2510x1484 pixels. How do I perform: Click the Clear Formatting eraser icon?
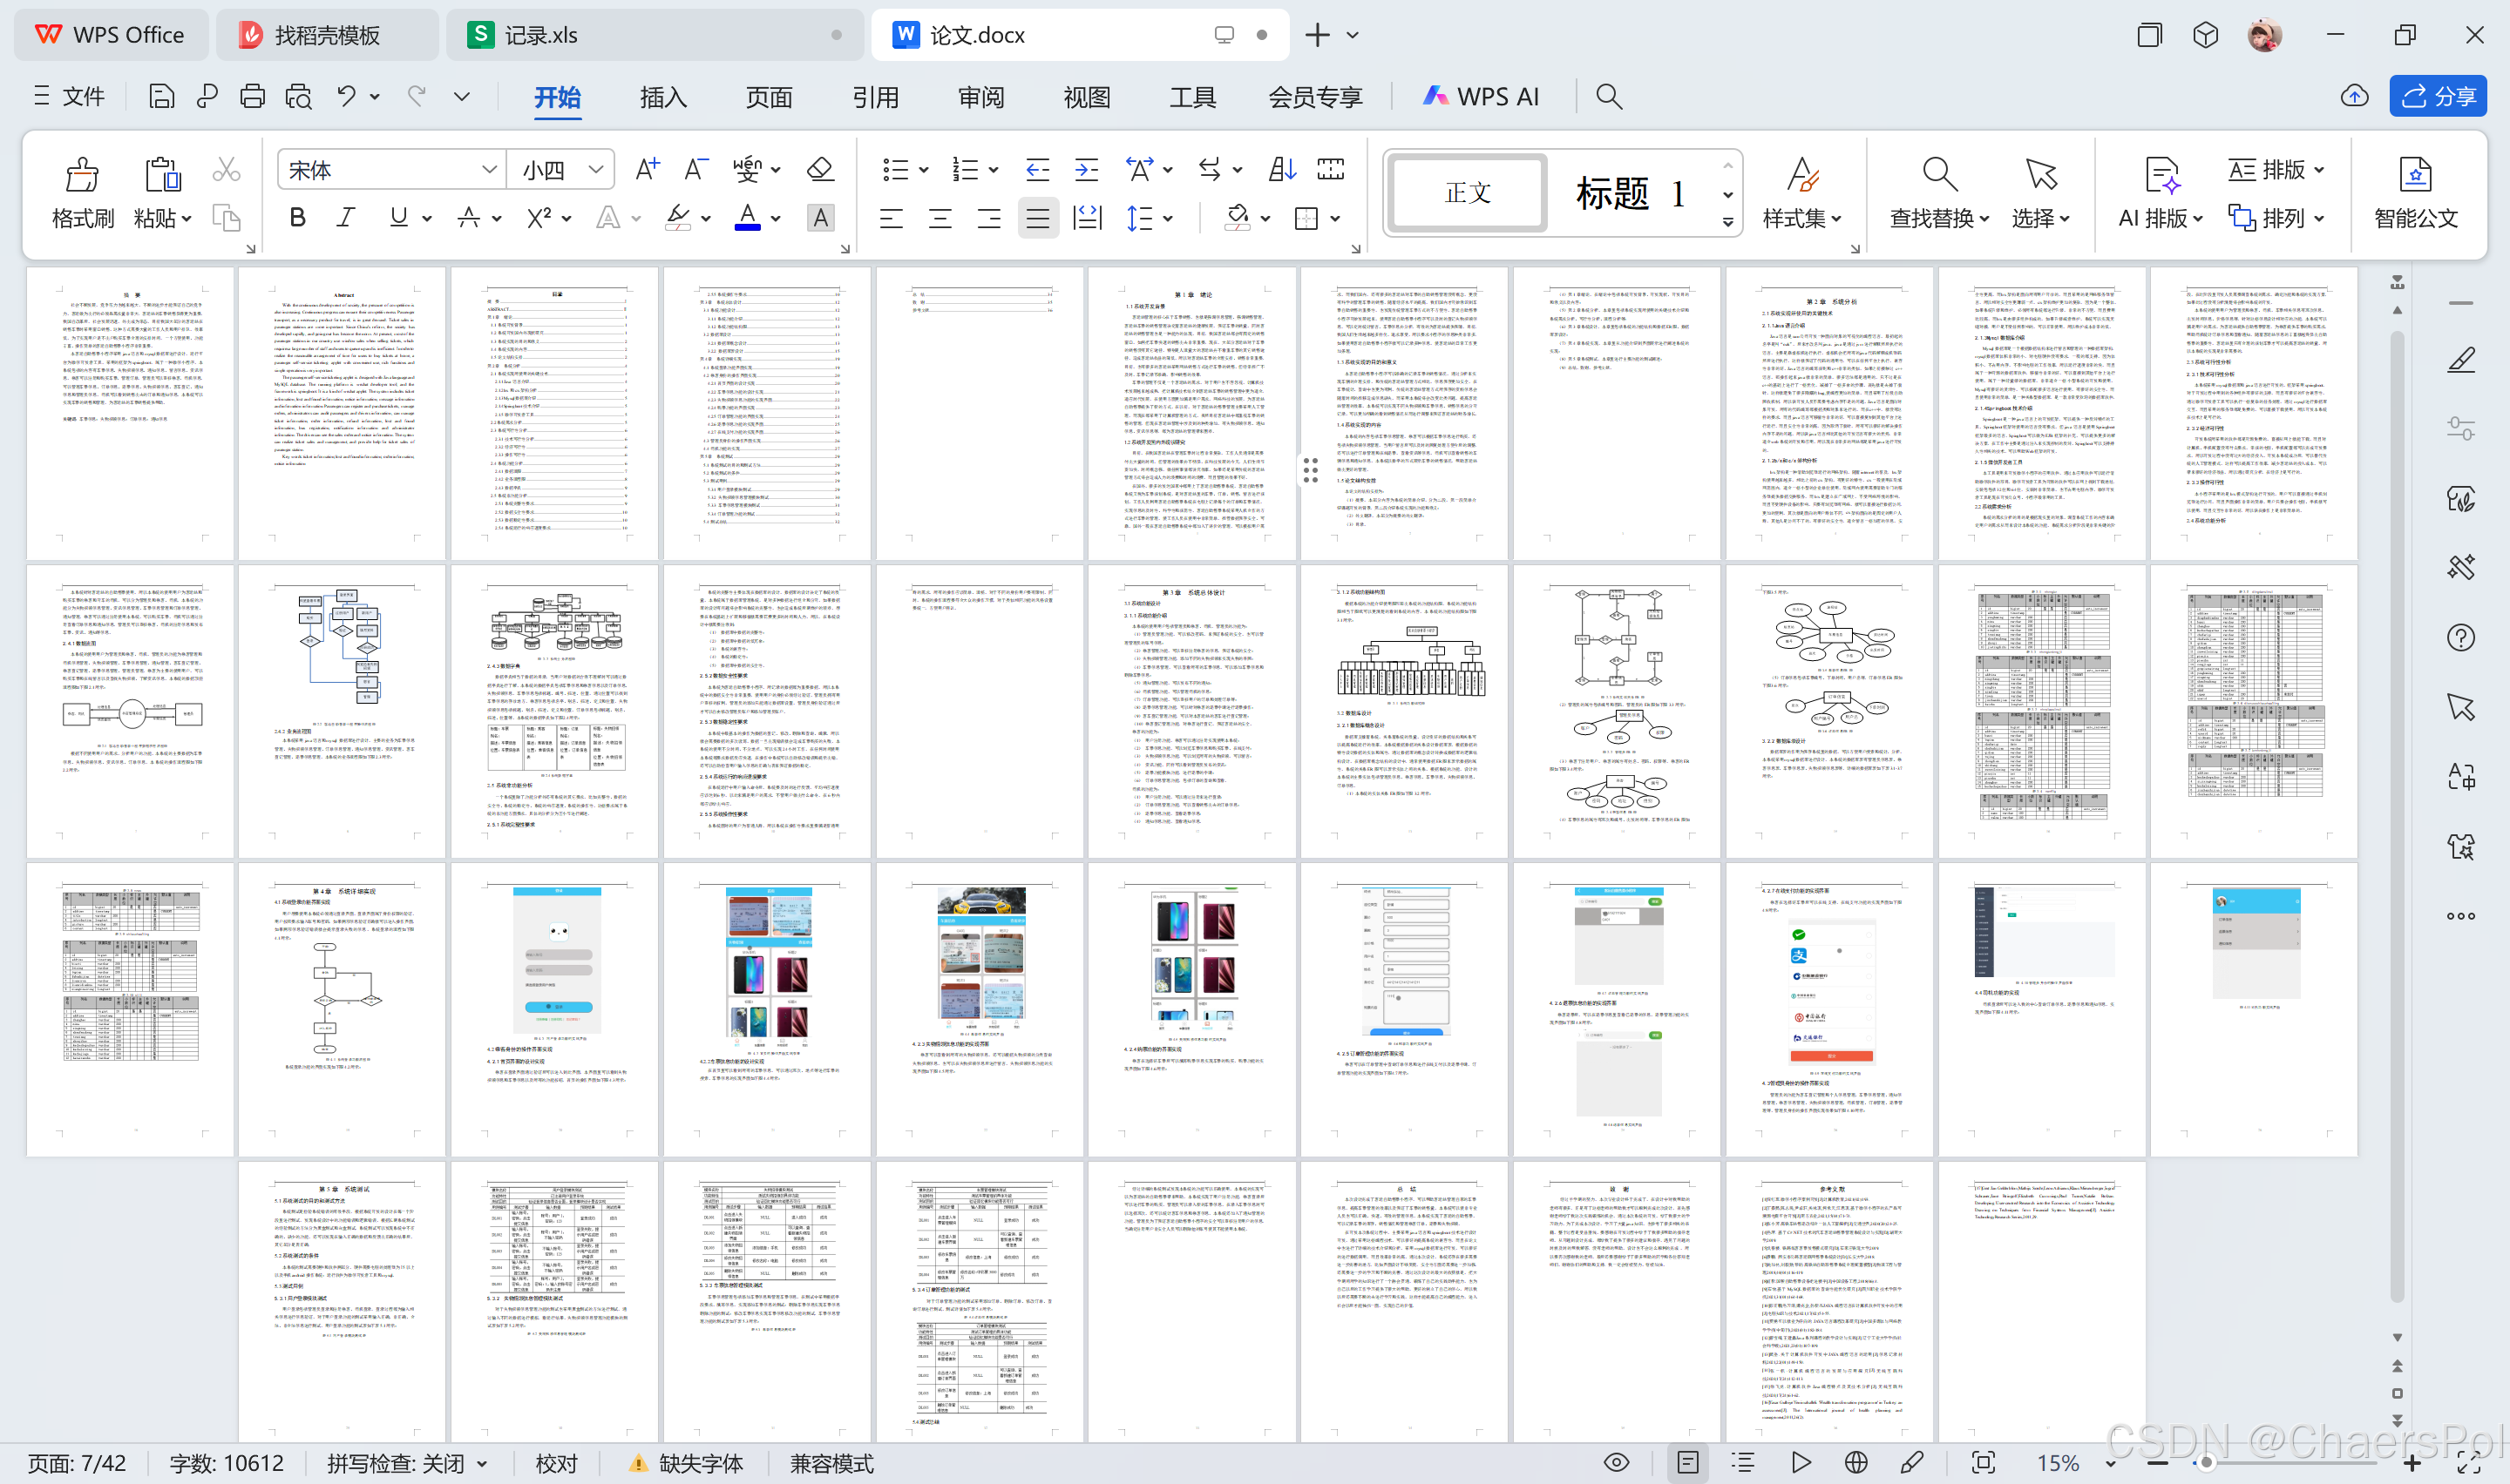tap(820, 169)
